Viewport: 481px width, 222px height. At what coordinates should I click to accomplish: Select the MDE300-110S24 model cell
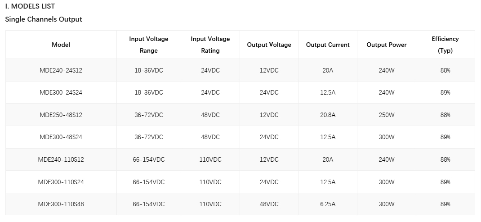pos(61,182)
